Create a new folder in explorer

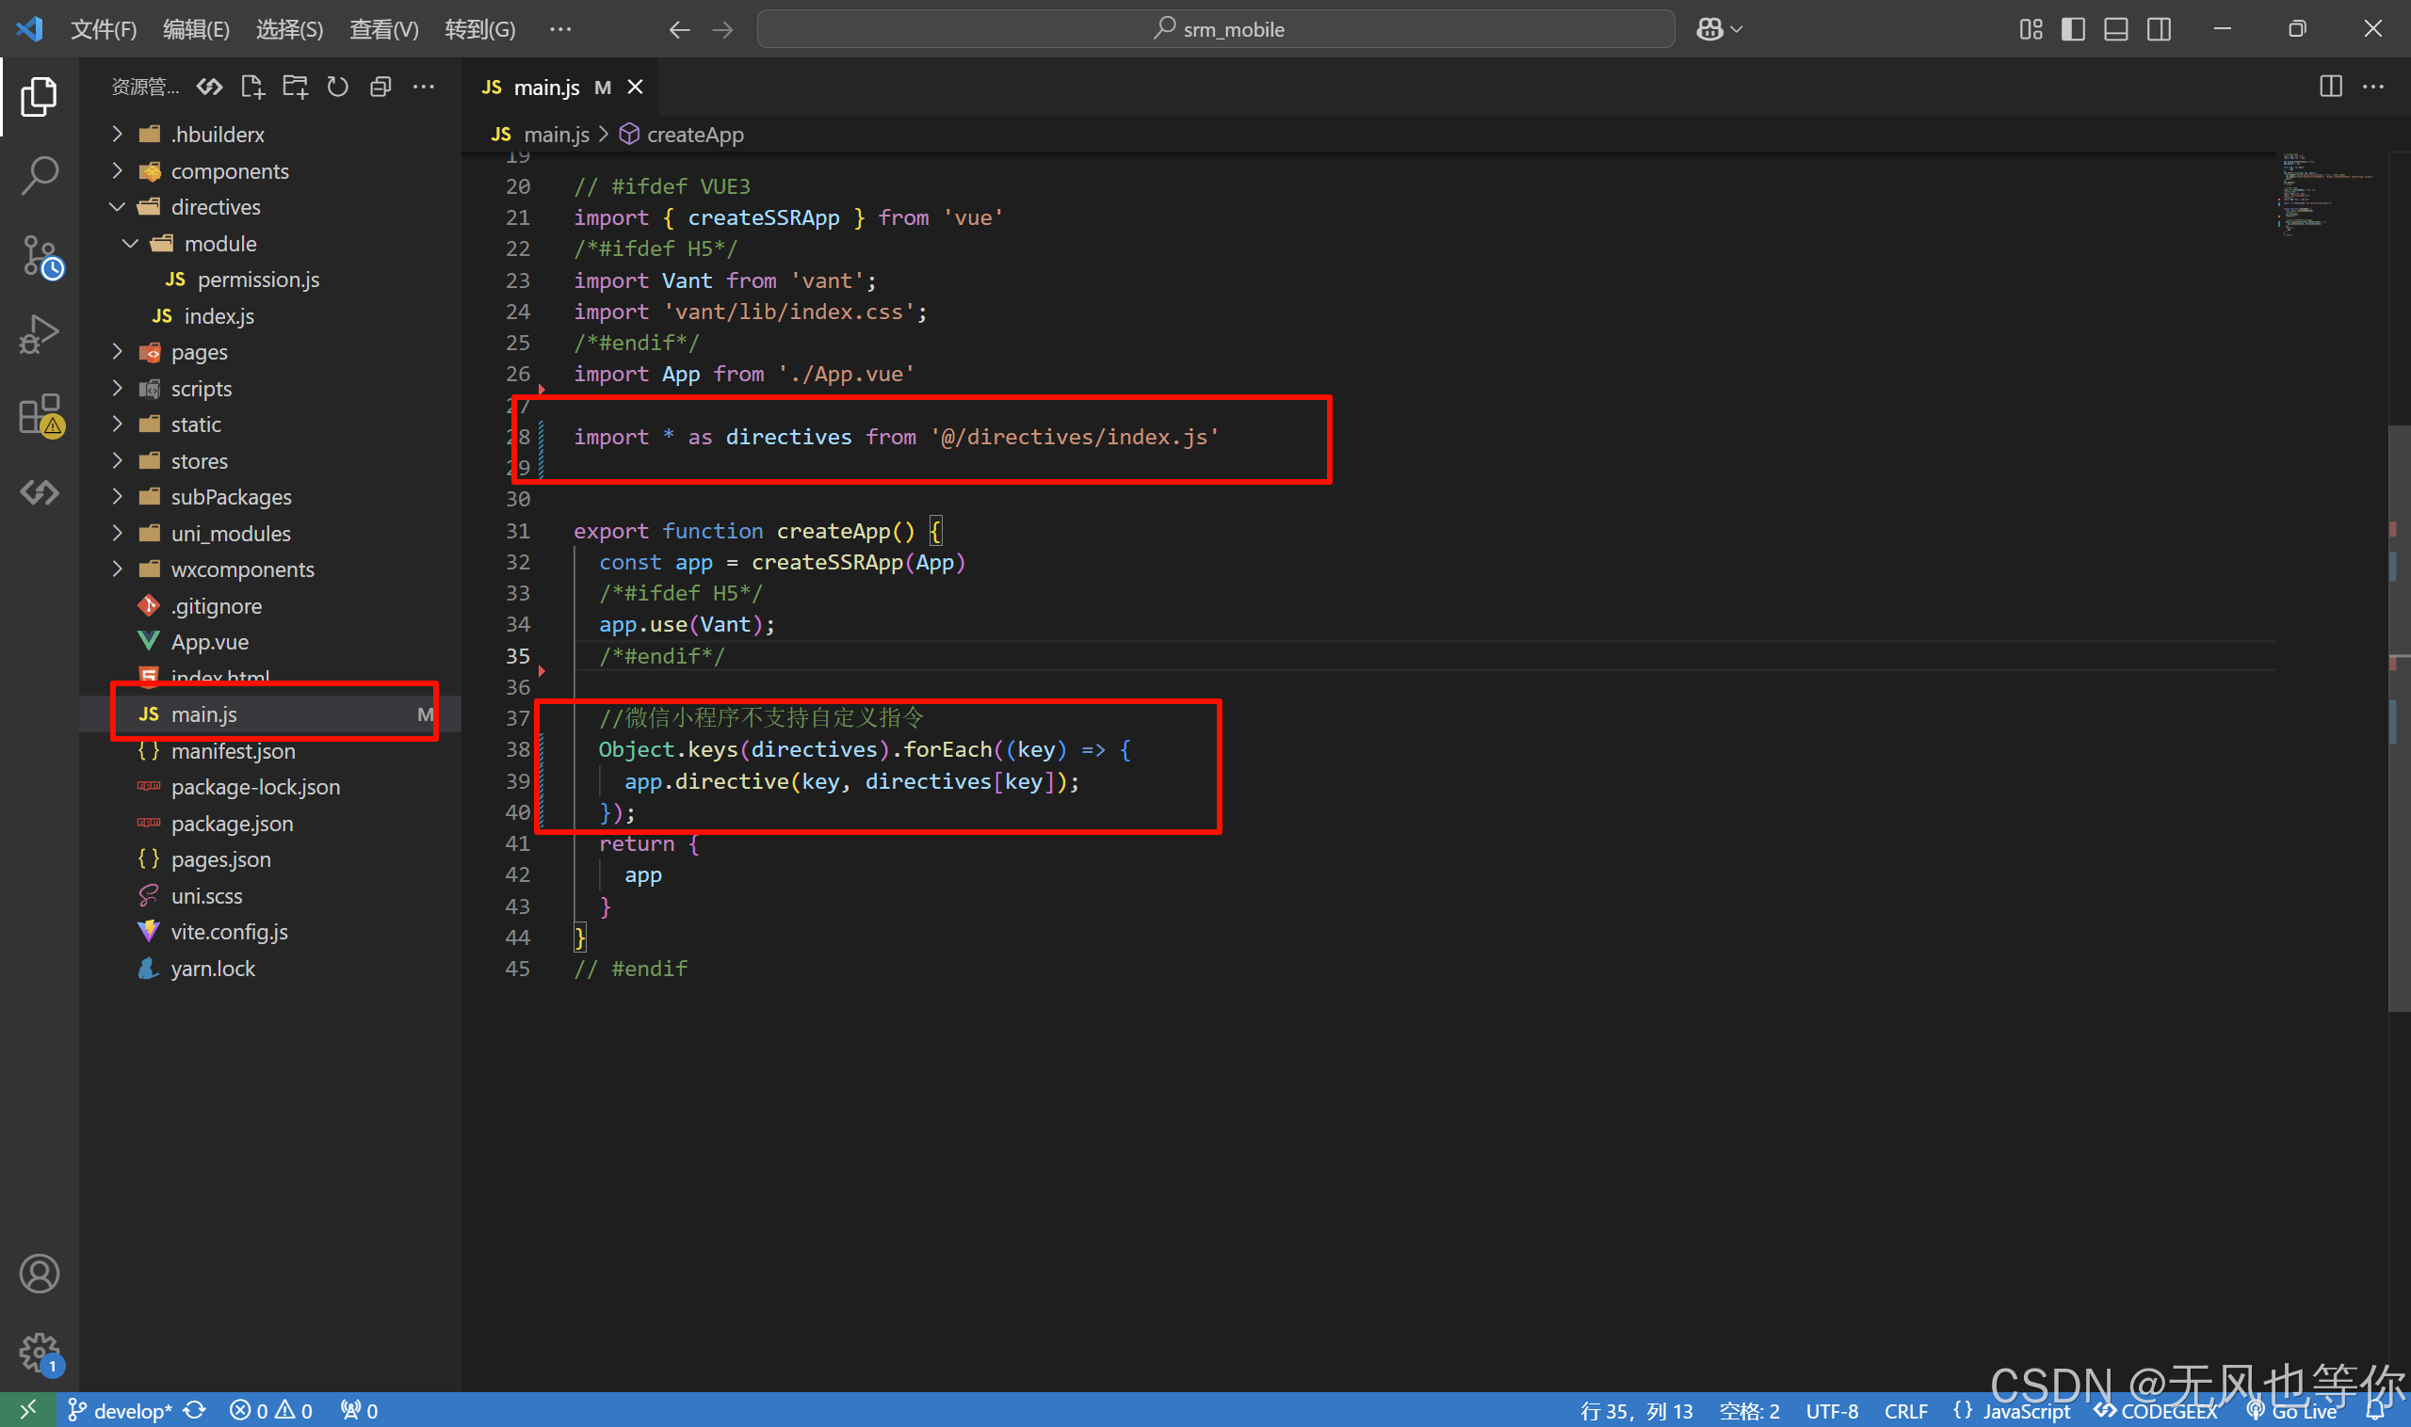296,87
